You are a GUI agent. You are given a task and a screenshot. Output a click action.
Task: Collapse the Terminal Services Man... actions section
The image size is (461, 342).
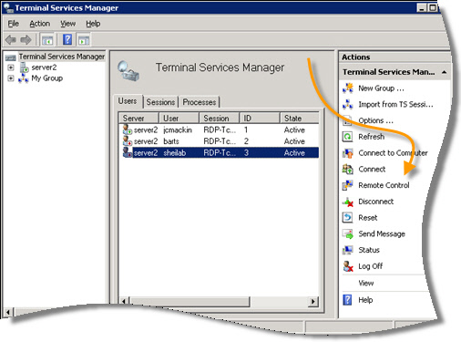tap(445, 72)
